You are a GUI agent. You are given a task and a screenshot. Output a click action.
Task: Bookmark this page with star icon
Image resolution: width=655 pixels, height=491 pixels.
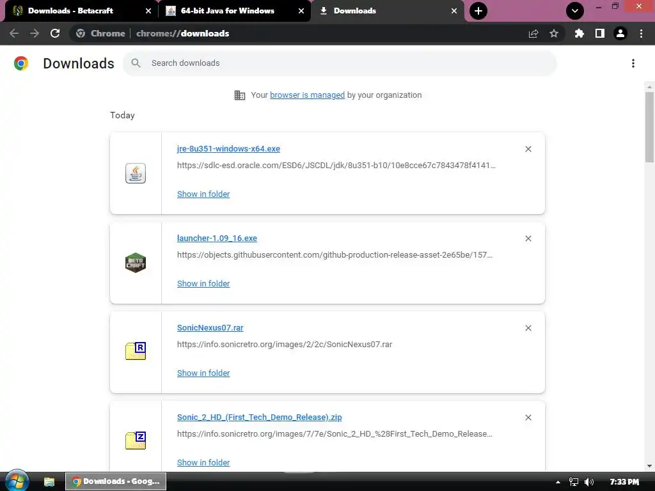click(x=554, y=33)
